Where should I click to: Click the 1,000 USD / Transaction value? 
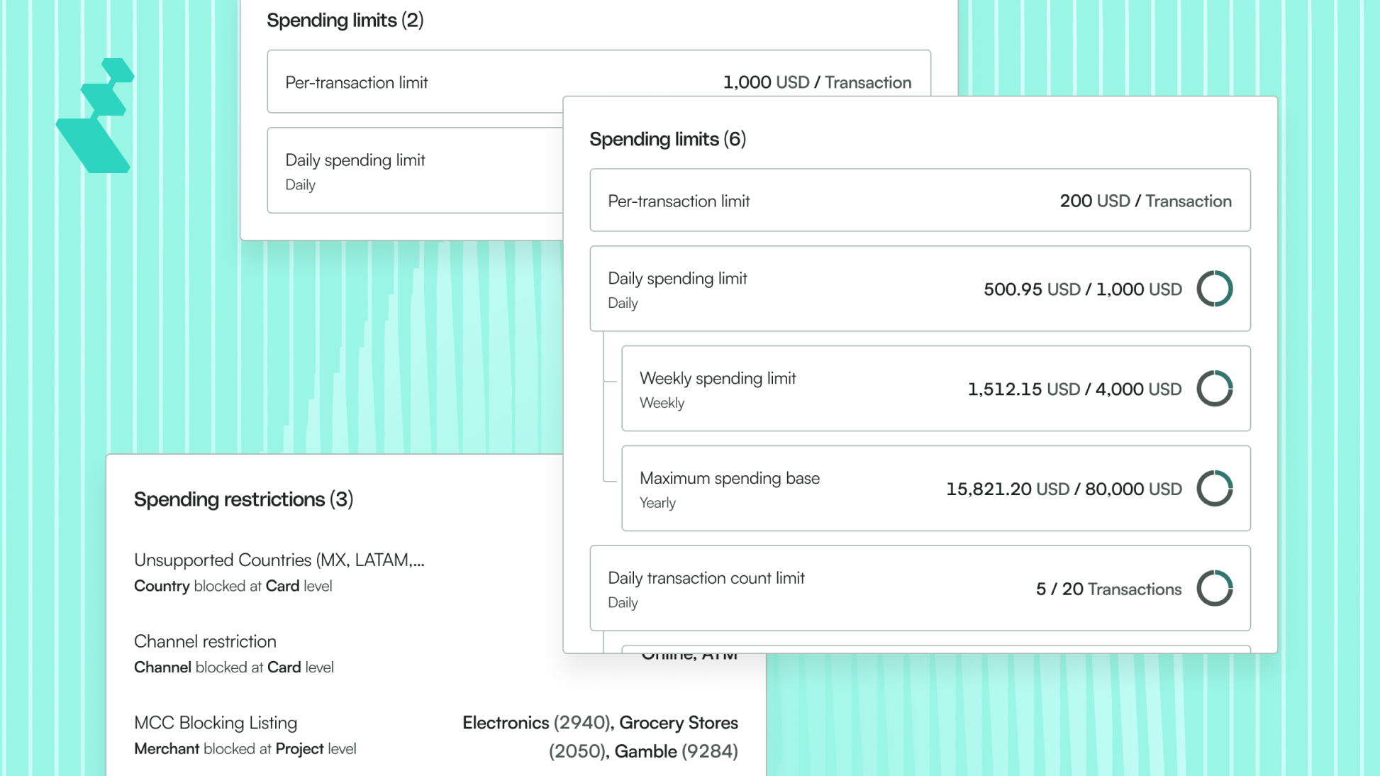[817, 82]
